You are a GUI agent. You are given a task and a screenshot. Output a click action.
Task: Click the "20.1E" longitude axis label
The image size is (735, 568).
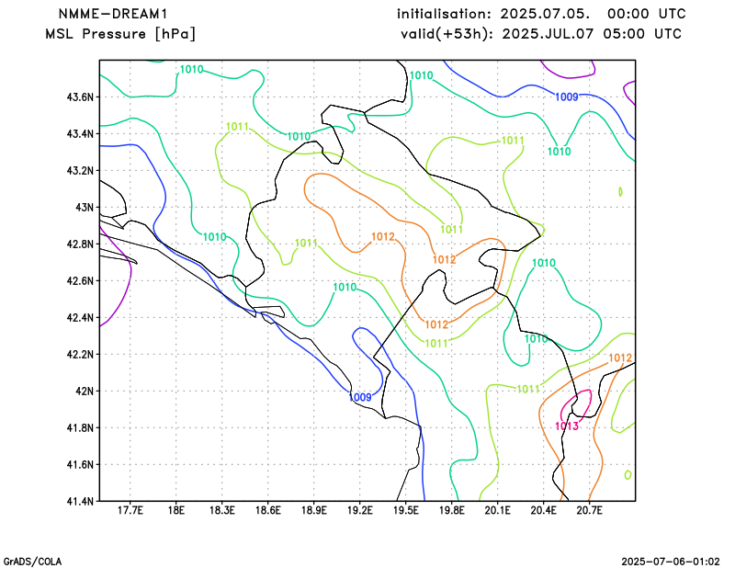pyautogui.click(x=497, y=510)
